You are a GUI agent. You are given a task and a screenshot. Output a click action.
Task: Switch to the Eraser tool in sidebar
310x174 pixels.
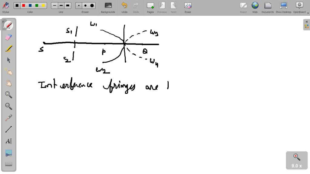coord(8,37)
